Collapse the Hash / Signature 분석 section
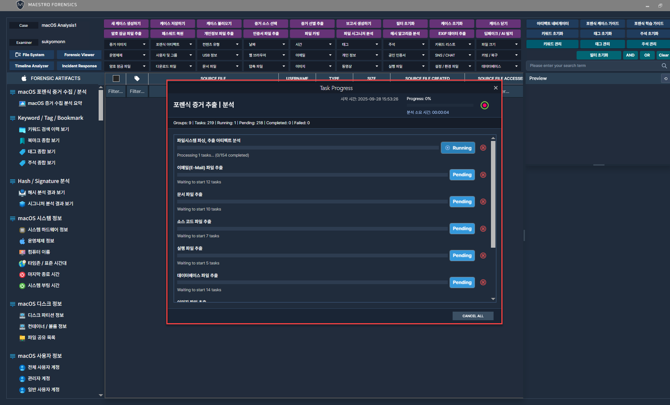The height and width of the screenshot is (405, 670). [x=13, y=181]
